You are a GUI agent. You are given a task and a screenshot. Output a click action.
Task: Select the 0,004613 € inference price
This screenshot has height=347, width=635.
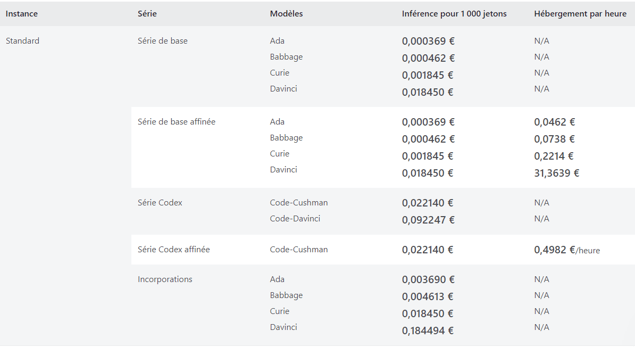coord(428,296)
